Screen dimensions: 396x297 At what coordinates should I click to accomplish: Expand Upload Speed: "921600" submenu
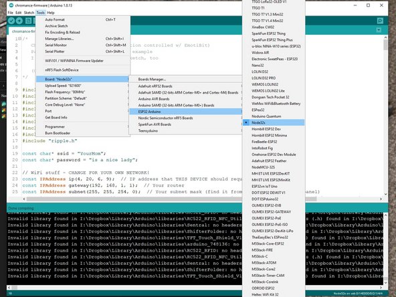pos(83,86)
